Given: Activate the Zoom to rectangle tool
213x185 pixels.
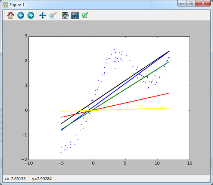Looking at the screenshot, I should (x=53, y=15).
